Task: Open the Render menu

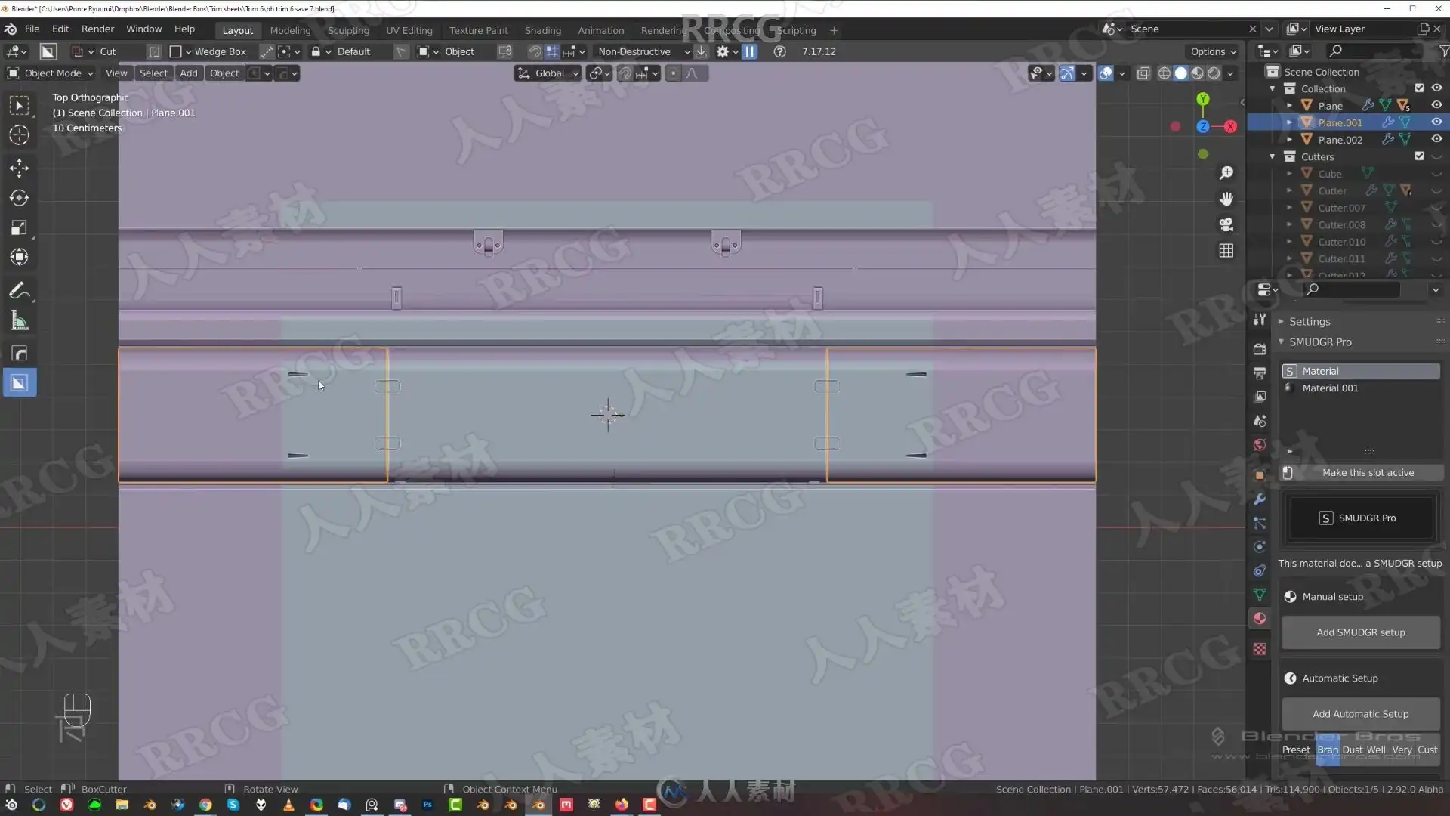Action: pyautogui.click(x=97, y=29)
